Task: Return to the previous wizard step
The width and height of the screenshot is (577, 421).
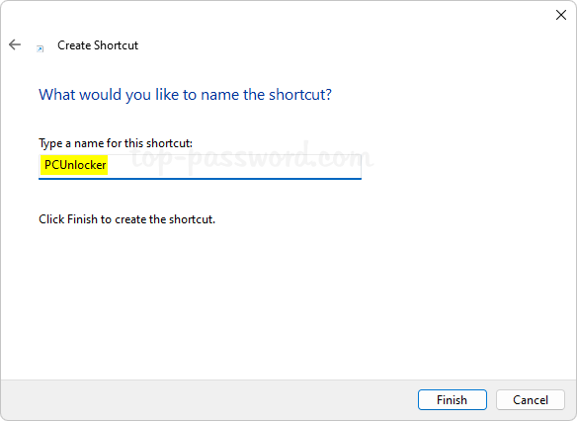Action: (x=15, y=44)
